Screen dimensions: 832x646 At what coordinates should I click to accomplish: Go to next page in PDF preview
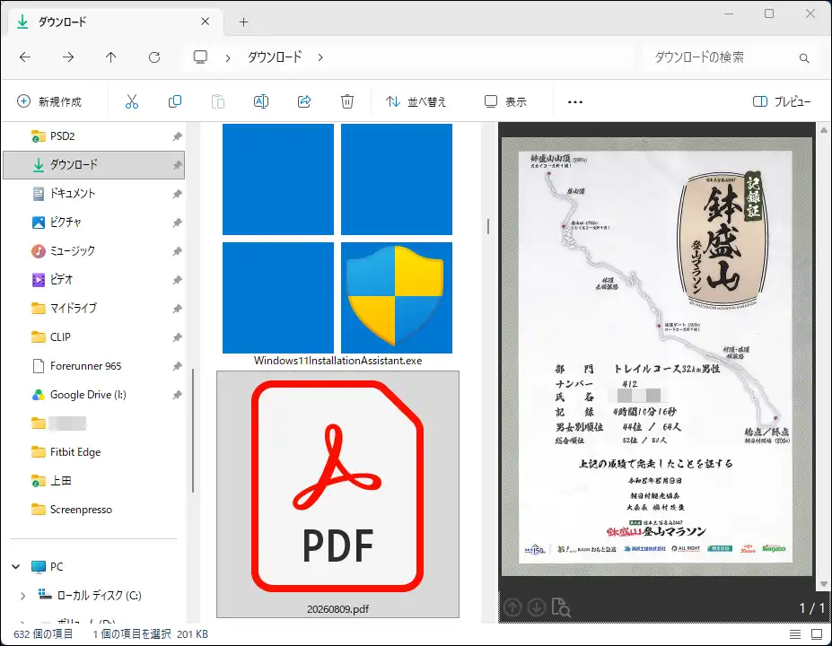click(537, 607)
